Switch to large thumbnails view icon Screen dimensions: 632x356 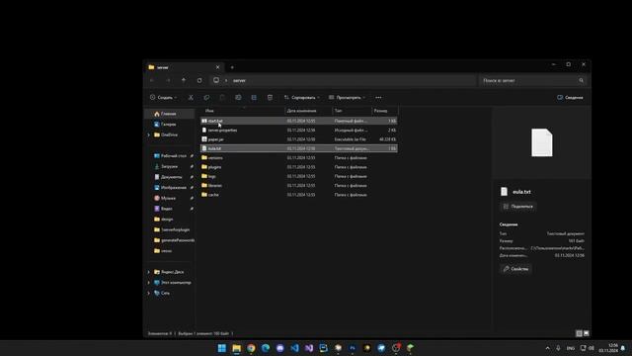pyautogui.click(x=586, y=333)
